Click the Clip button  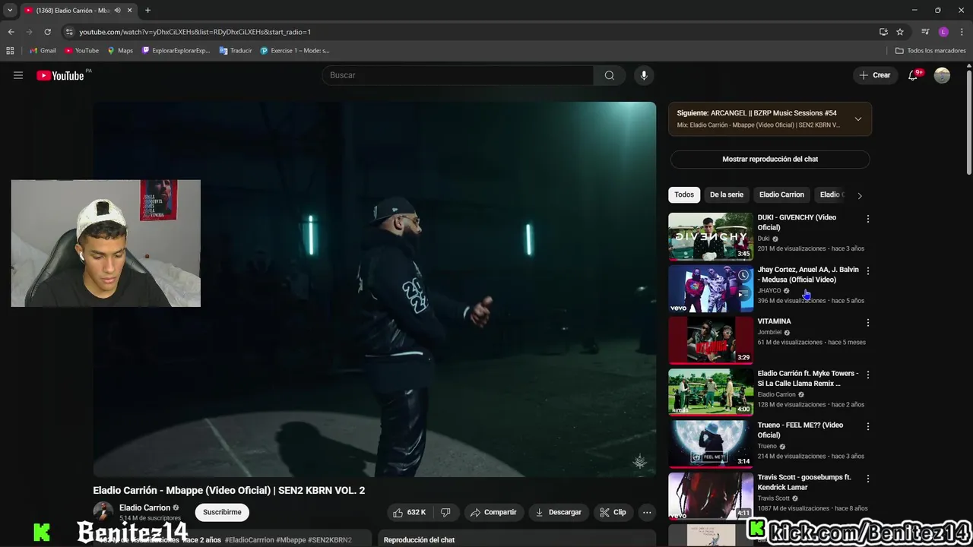(x=613, y=512)
